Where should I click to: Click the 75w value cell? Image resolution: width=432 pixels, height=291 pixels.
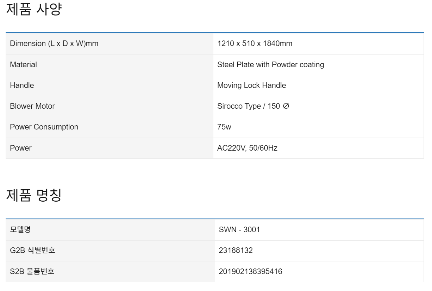pos(224,127)
